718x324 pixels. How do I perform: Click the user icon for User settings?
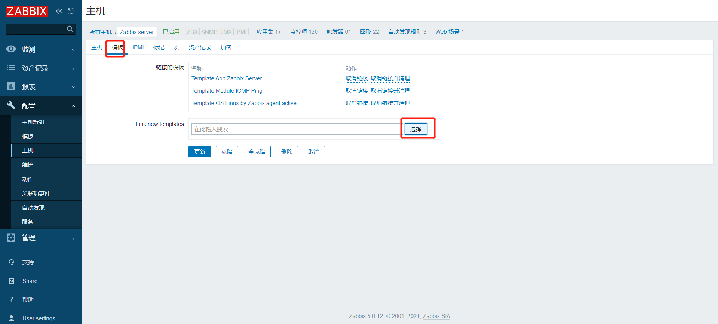click(x=12, y=318)
